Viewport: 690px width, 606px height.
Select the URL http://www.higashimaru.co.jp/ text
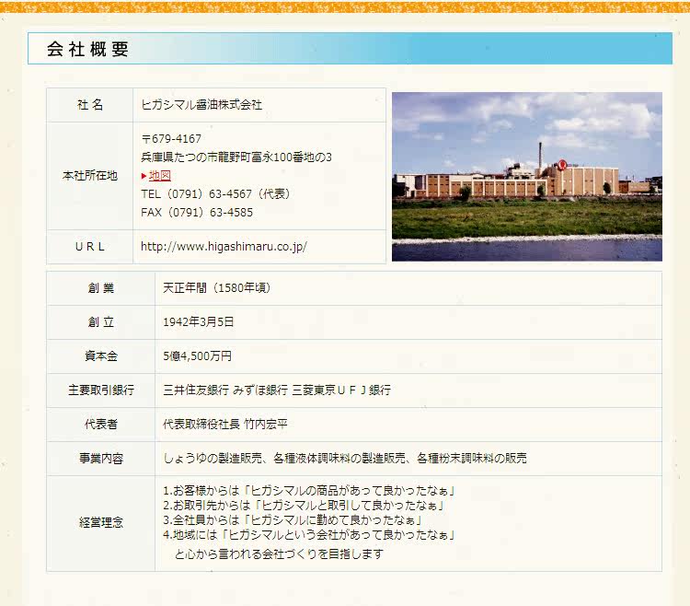224,246
